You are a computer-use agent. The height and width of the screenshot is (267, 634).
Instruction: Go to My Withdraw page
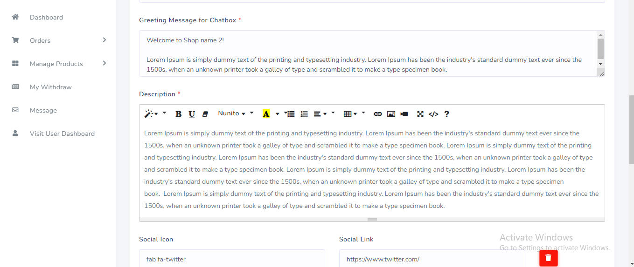pos(50,87)
